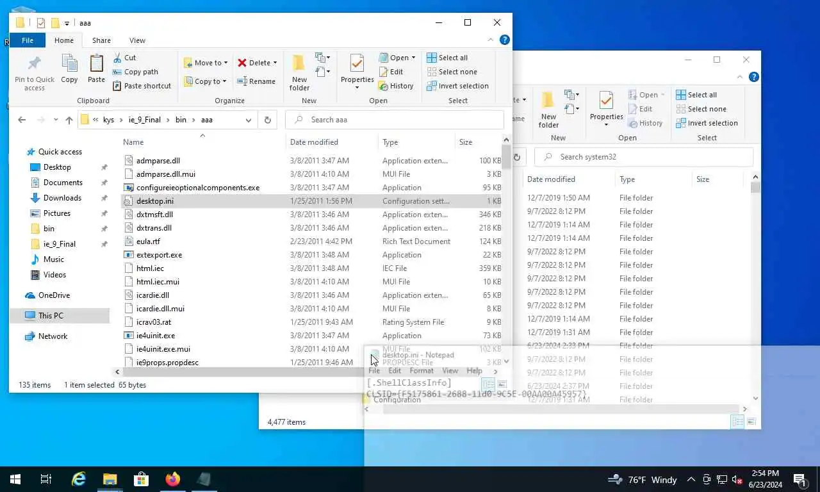Image resolution: width=820 pixels, height=492 pixels.
Task: Click the Search system32 field
Action: click(644, 157)
